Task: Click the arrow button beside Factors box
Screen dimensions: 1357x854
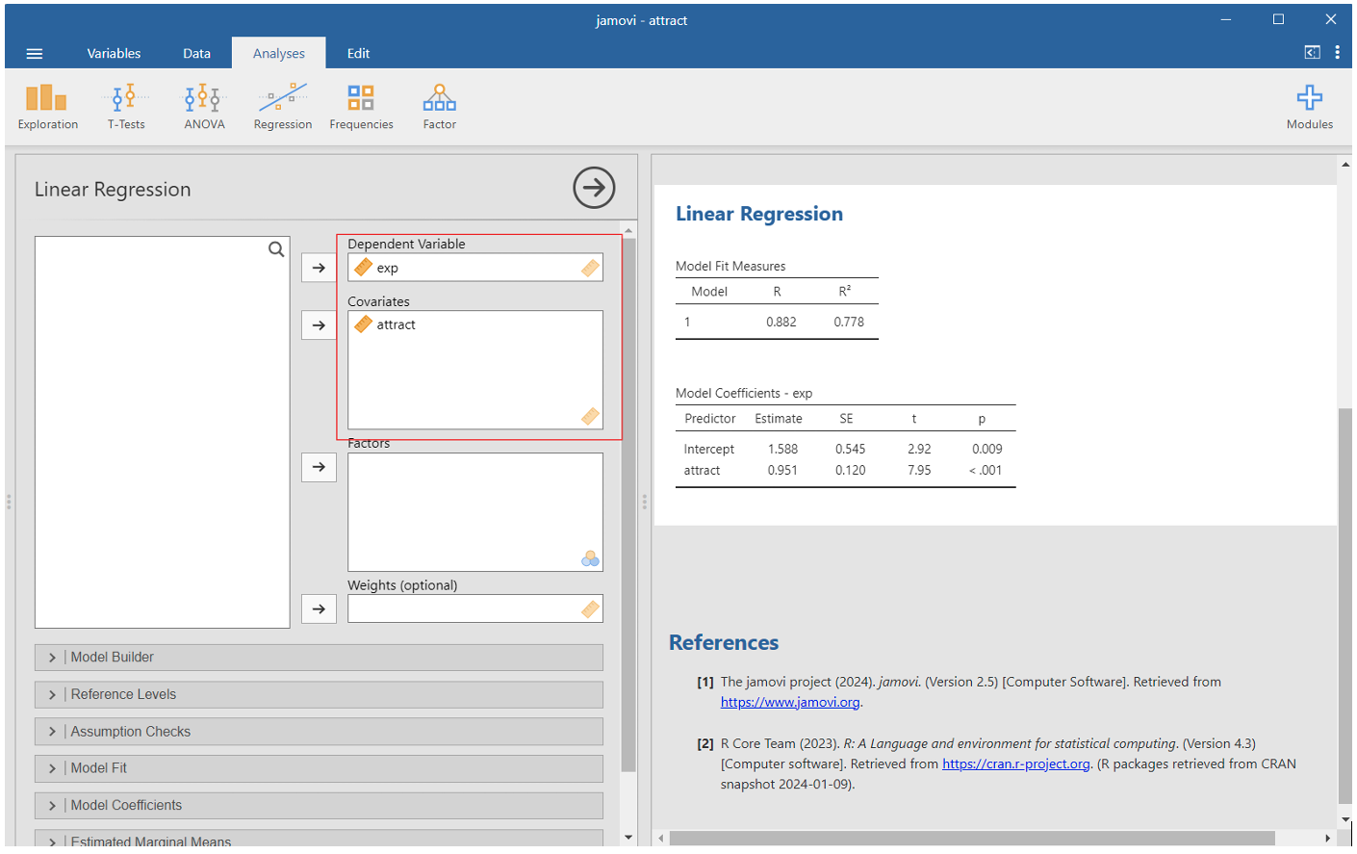Action: pyautogui.click(x=319, y=467)
